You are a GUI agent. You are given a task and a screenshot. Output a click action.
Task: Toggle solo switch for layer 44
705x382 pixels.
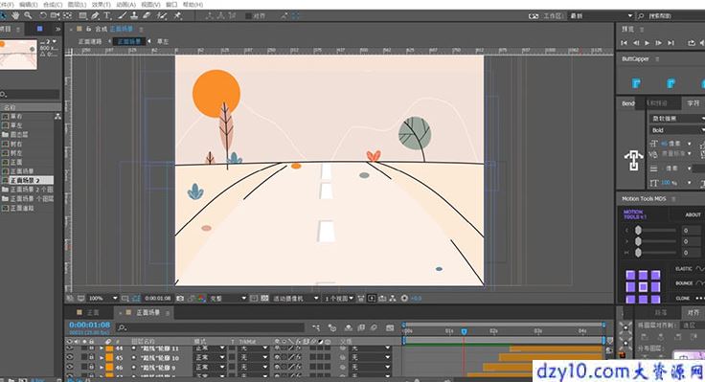[x=84, y=348]
